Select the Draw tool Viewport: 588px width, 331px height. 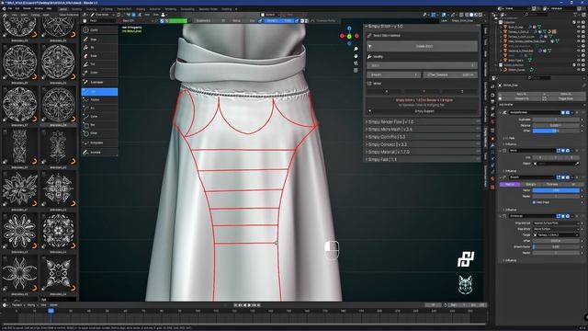coord(99,39)
